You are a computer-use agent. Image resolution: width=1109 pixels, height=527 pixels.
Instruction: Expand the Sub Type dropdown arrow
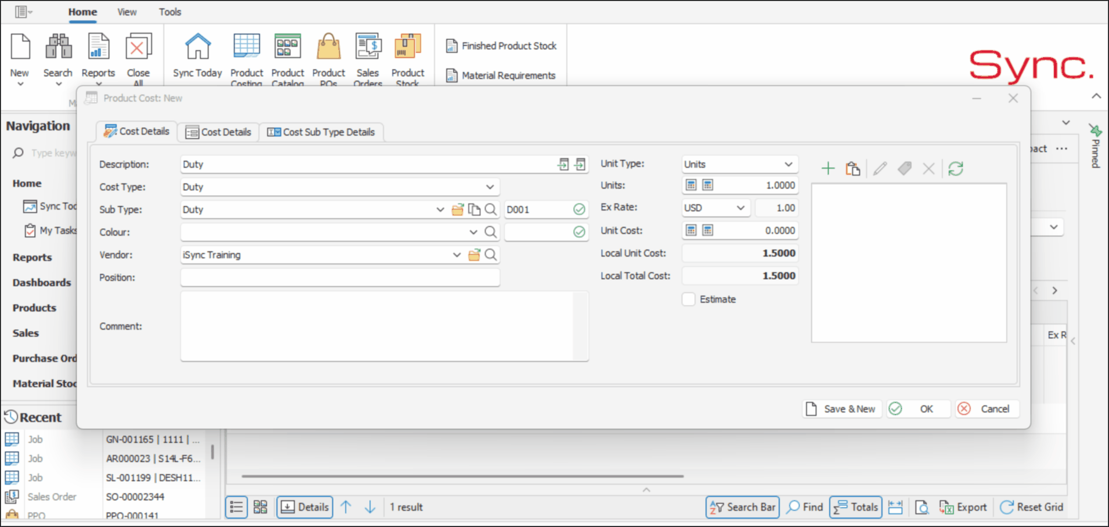point(440,210)
